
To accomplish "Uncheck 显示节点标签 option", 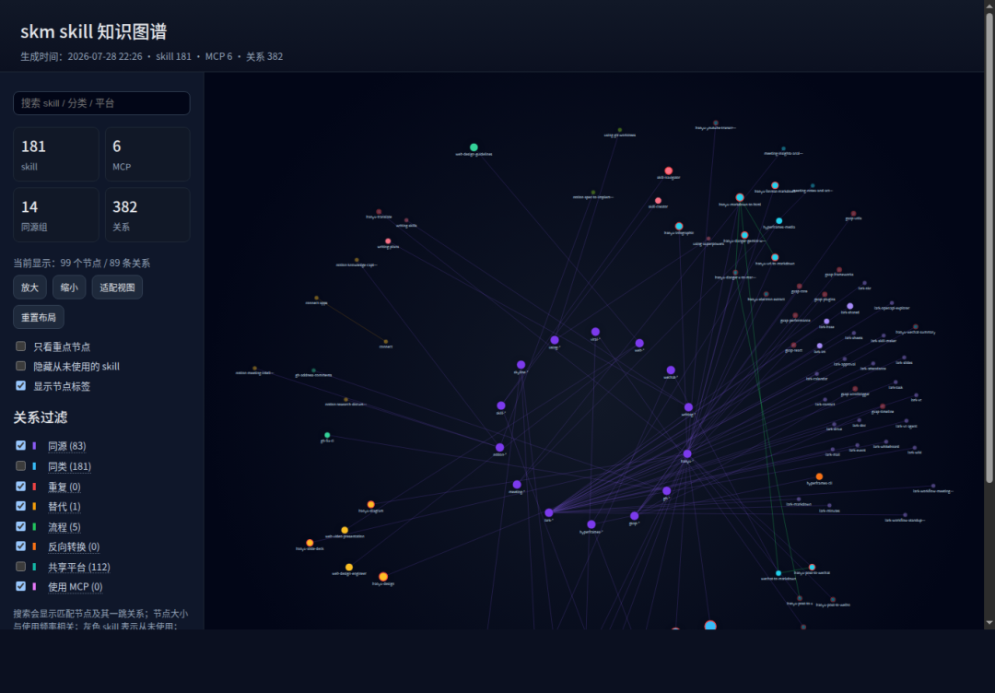I will coord(21,386).
